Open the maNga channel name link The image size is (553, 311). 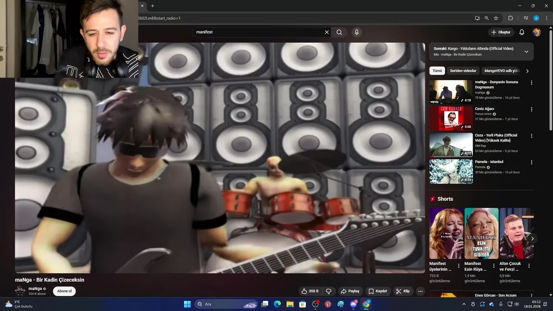click(x=35, y=289)
